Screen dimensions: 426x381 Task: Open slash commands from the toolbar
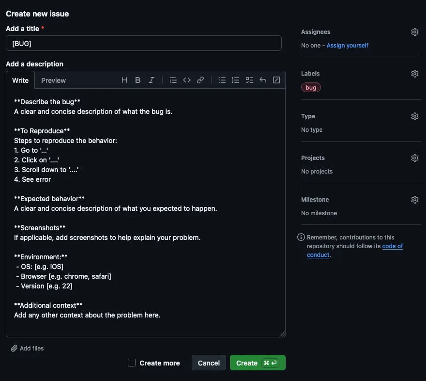pos(276,80)
